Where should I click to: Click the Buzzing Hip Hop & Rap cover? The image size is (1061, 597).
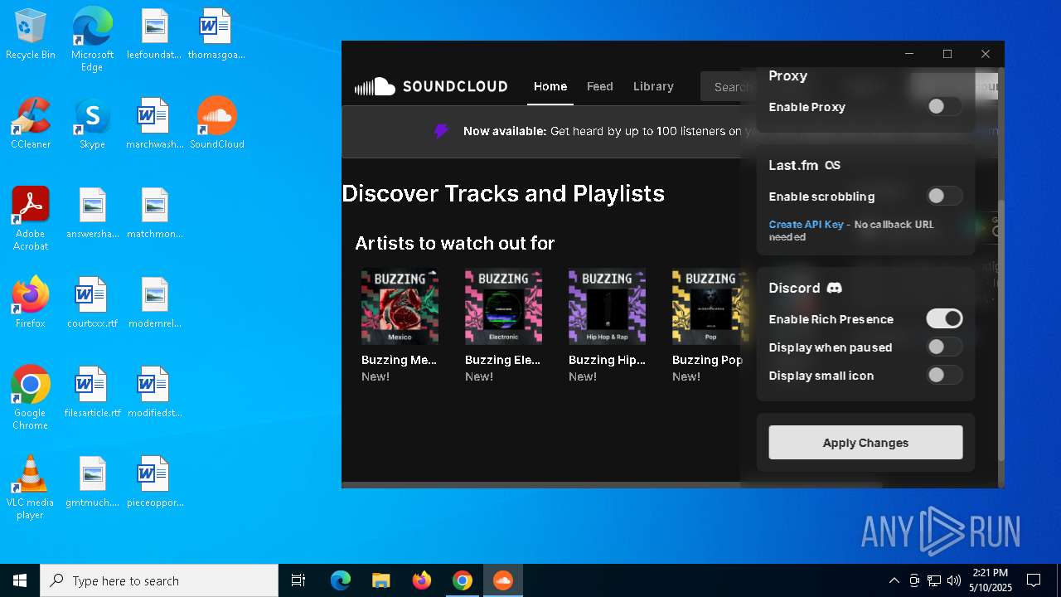coord(607,307)
